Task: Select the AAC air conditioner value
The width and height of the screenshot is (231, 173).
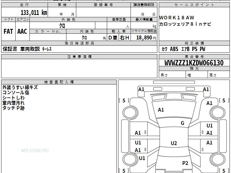Action: (22, 31)
